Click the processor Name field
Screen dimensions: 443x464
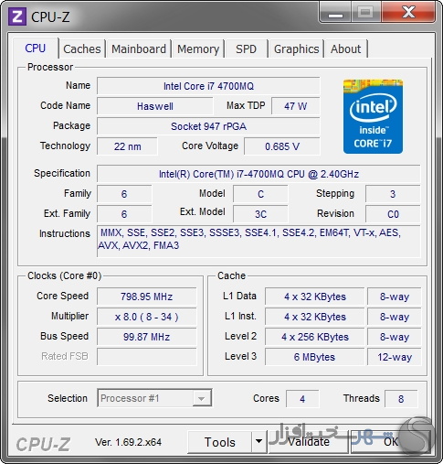coord(208,86)
